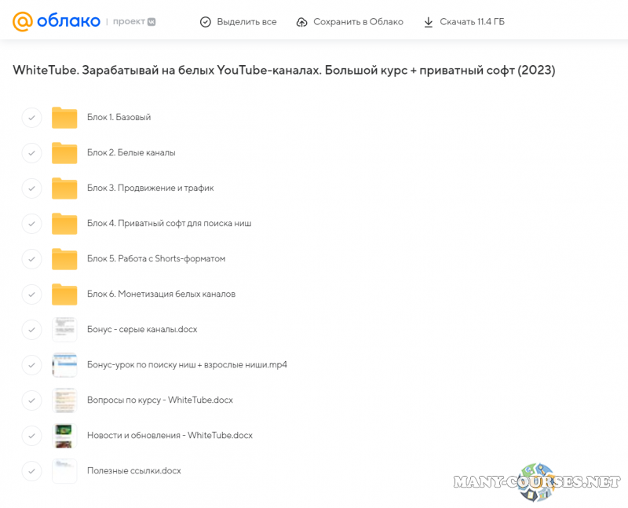Click the download arrow icon

[x=429, y=22]
